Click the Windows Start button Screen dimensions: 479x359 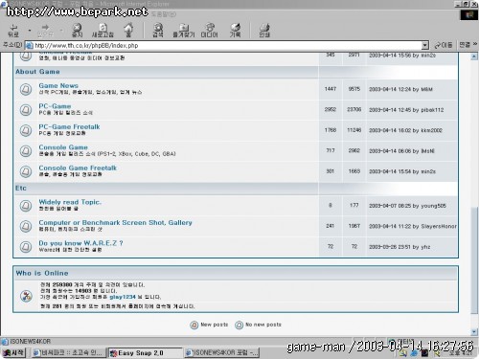pos(13,352)
